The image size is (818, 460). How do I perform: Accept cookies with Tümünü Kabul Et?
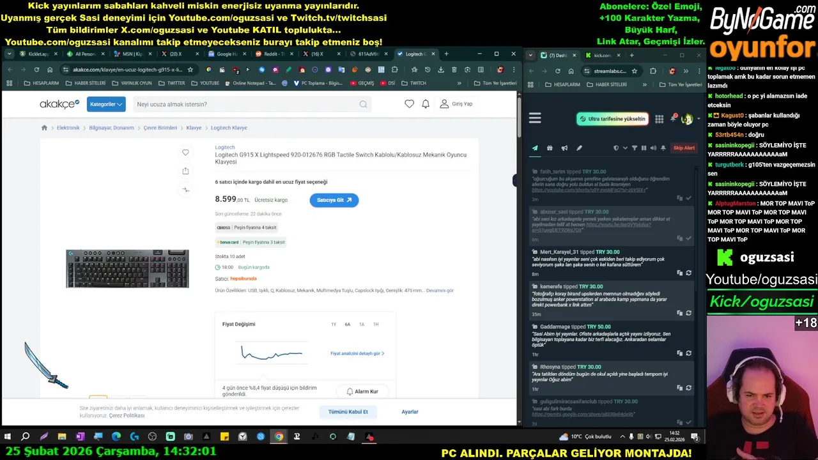point(348,412)
